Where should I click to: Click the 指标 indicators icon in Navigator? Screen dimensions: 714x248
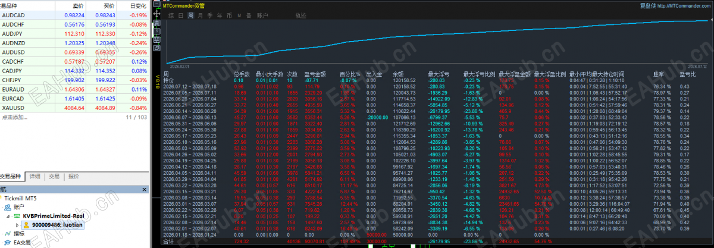[x=8, y=234]
